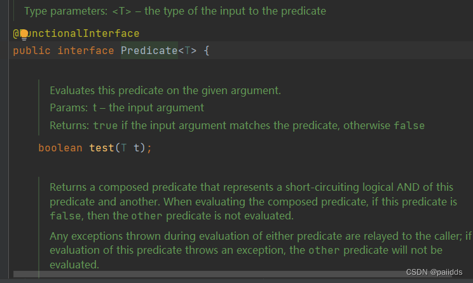
Task: Click the 'true' code word in Returns doc
Action: coord(106,125)
